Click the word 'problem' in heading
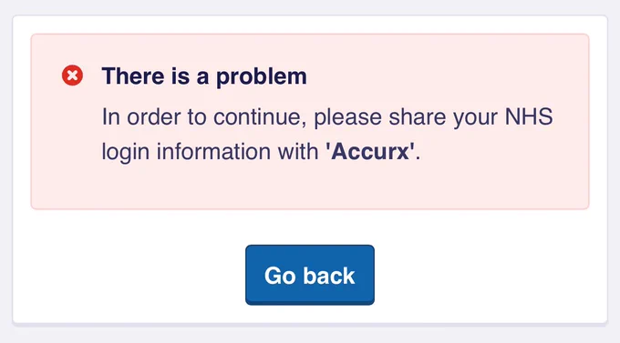This screenshot has height=343, width=620. tap(262, 77)
